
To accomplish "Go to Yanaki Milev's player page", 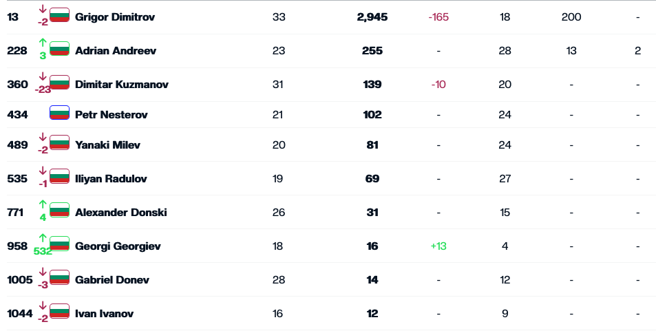I will [x=107, y=145].
